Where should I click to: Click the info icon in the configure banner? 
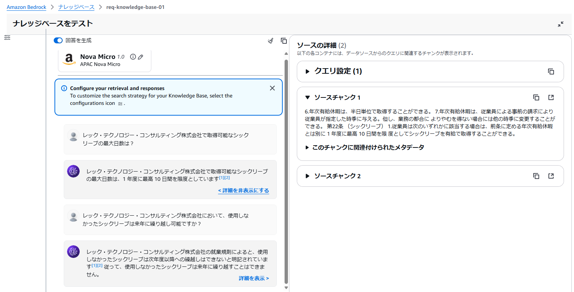(64, 88)
